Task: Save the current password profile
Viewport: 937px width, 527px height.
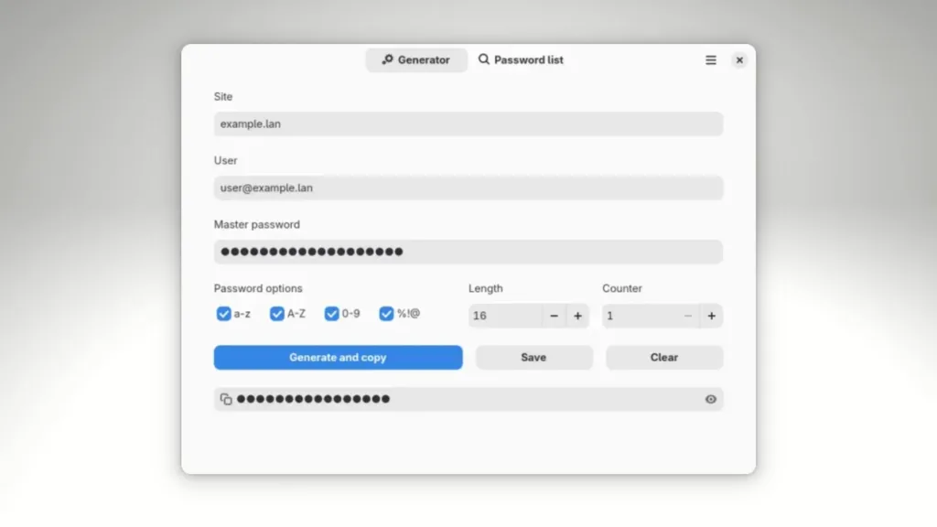Action: pyautogui.click(x=533, y=358)
